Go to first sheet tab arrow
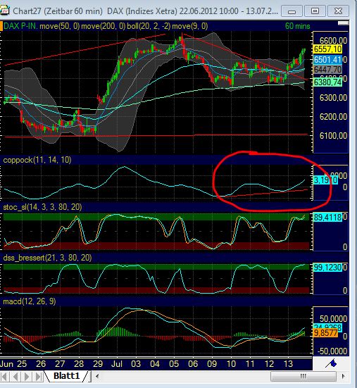357x388 pixels. pos(4,376)
